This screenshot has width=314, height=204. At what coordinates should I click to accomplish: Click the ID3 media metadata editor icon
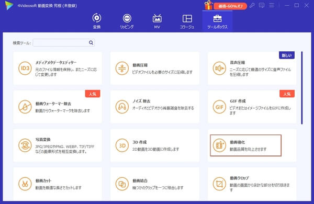pyautogui.click(x=25, y=69)
